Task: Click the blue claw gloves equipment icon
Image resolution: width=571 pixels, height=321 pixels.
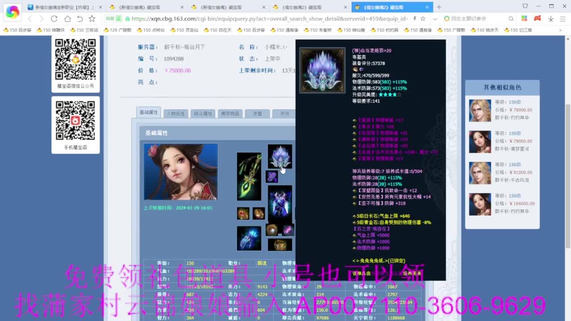Action: [249, 239]
